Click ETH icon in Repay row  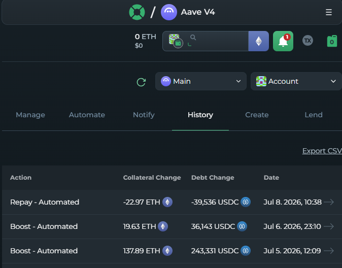coord(167,202)
